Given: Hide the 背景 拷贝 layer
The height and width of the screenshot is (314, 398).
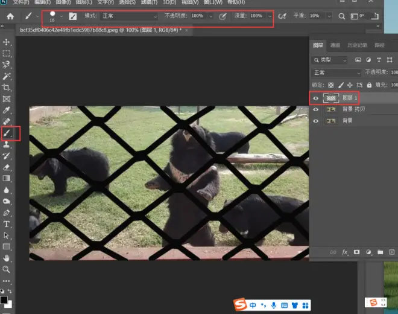Looking at the screenshot, I should [315, 109].
